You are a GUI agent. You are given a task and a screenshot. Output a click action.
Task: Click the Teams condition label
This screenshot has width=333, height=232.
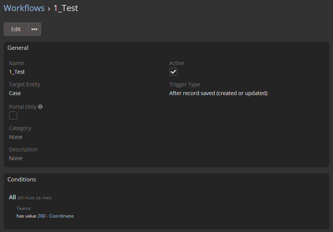point(23,208)
